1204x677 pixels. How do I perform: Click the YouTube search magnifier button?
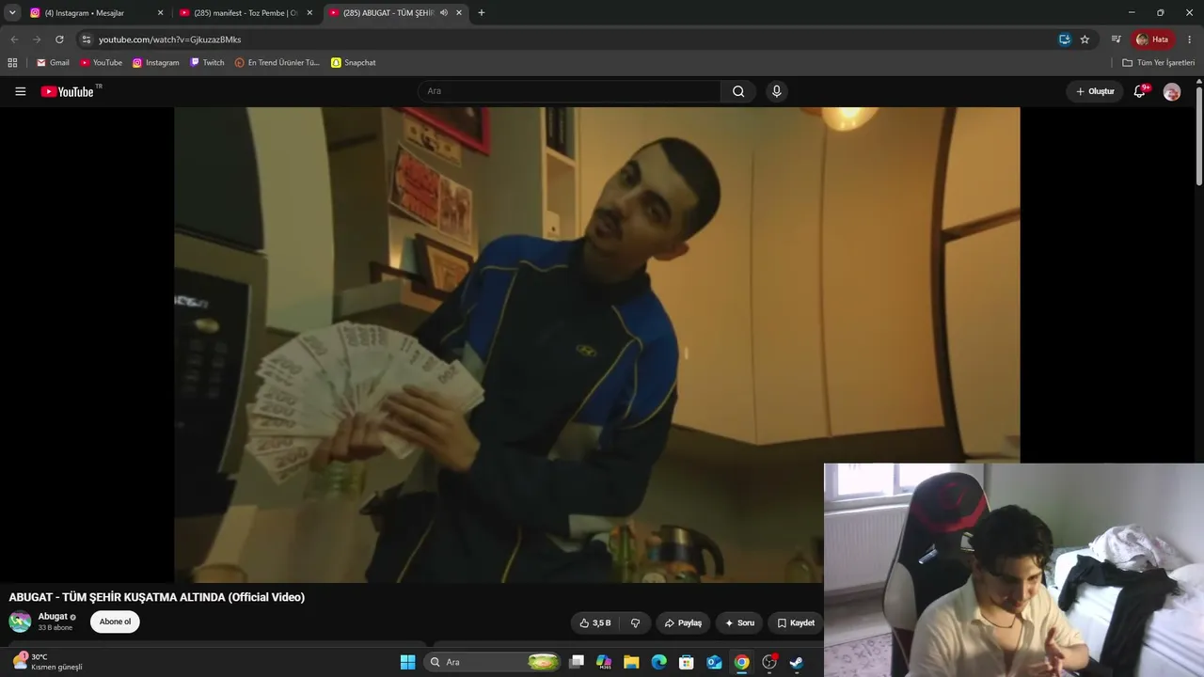(738, 91)
